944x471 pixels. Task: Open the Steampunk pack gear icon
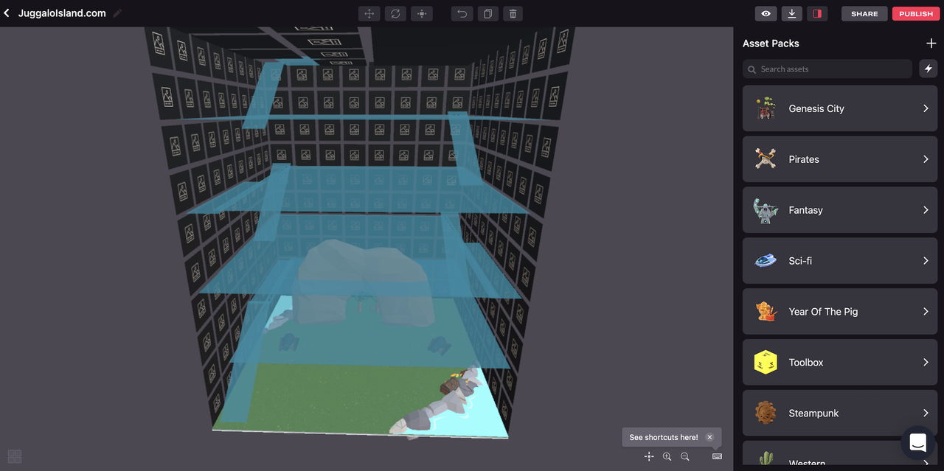[766, 413]
